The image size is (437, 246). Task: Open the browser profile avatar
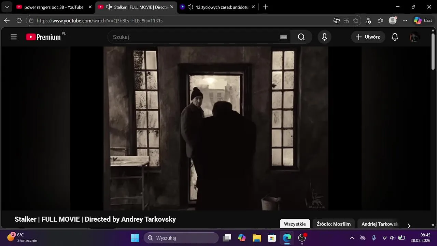click(x=393, y=20)
